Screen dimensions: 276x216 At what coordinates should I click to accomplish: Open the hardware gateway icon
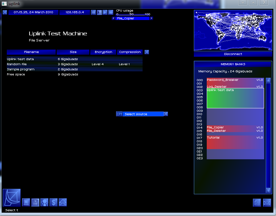pos(26,202)
